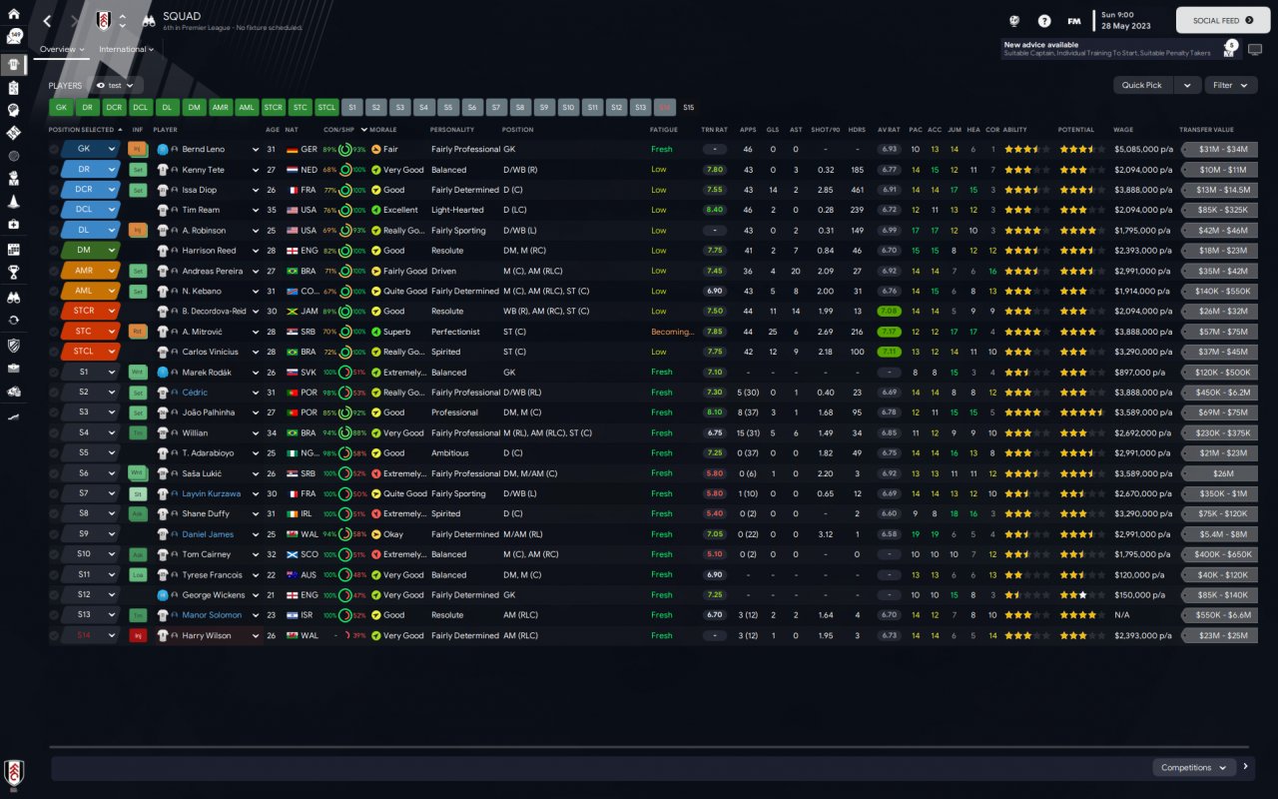Open Cédric's player profile link
Image resolution: width=1278 pixels, height=799 pixels.
(x=195, y=393)
